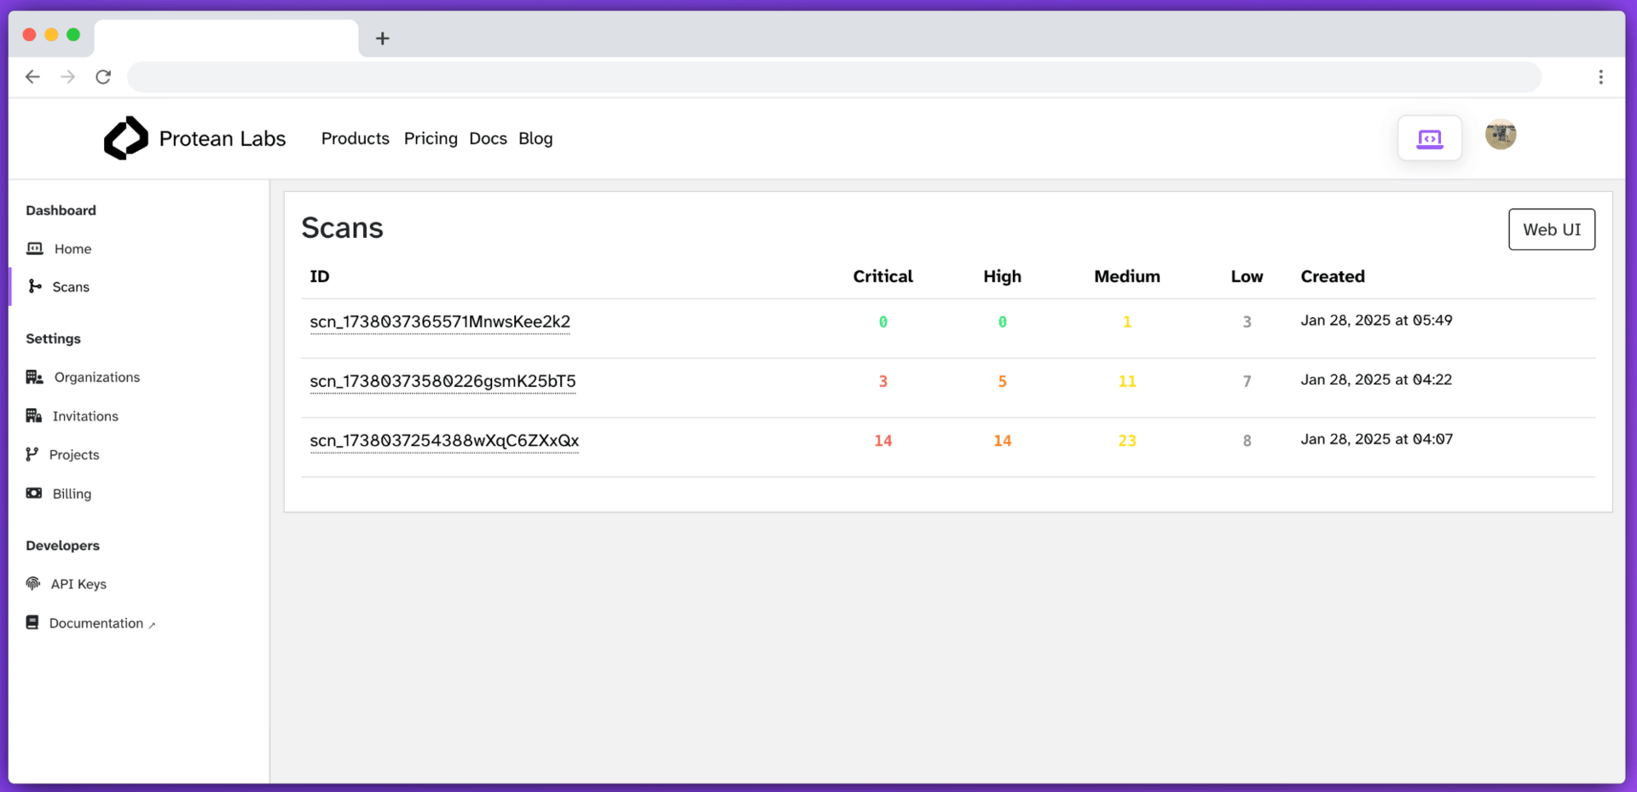This screenshot has height=792, width=1637.
Task: Open the Invitations page
Action: pyautogui.click(x=85, y=416)
